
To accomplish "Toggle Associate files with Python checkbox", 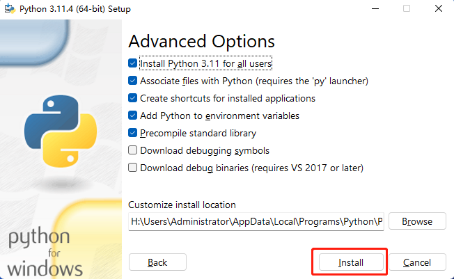I will (x=132, y=81).
